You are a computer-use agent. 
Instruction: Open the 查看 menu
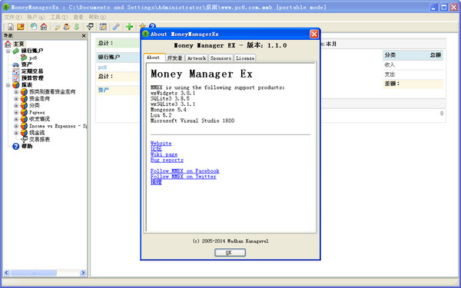pos(78,17)
